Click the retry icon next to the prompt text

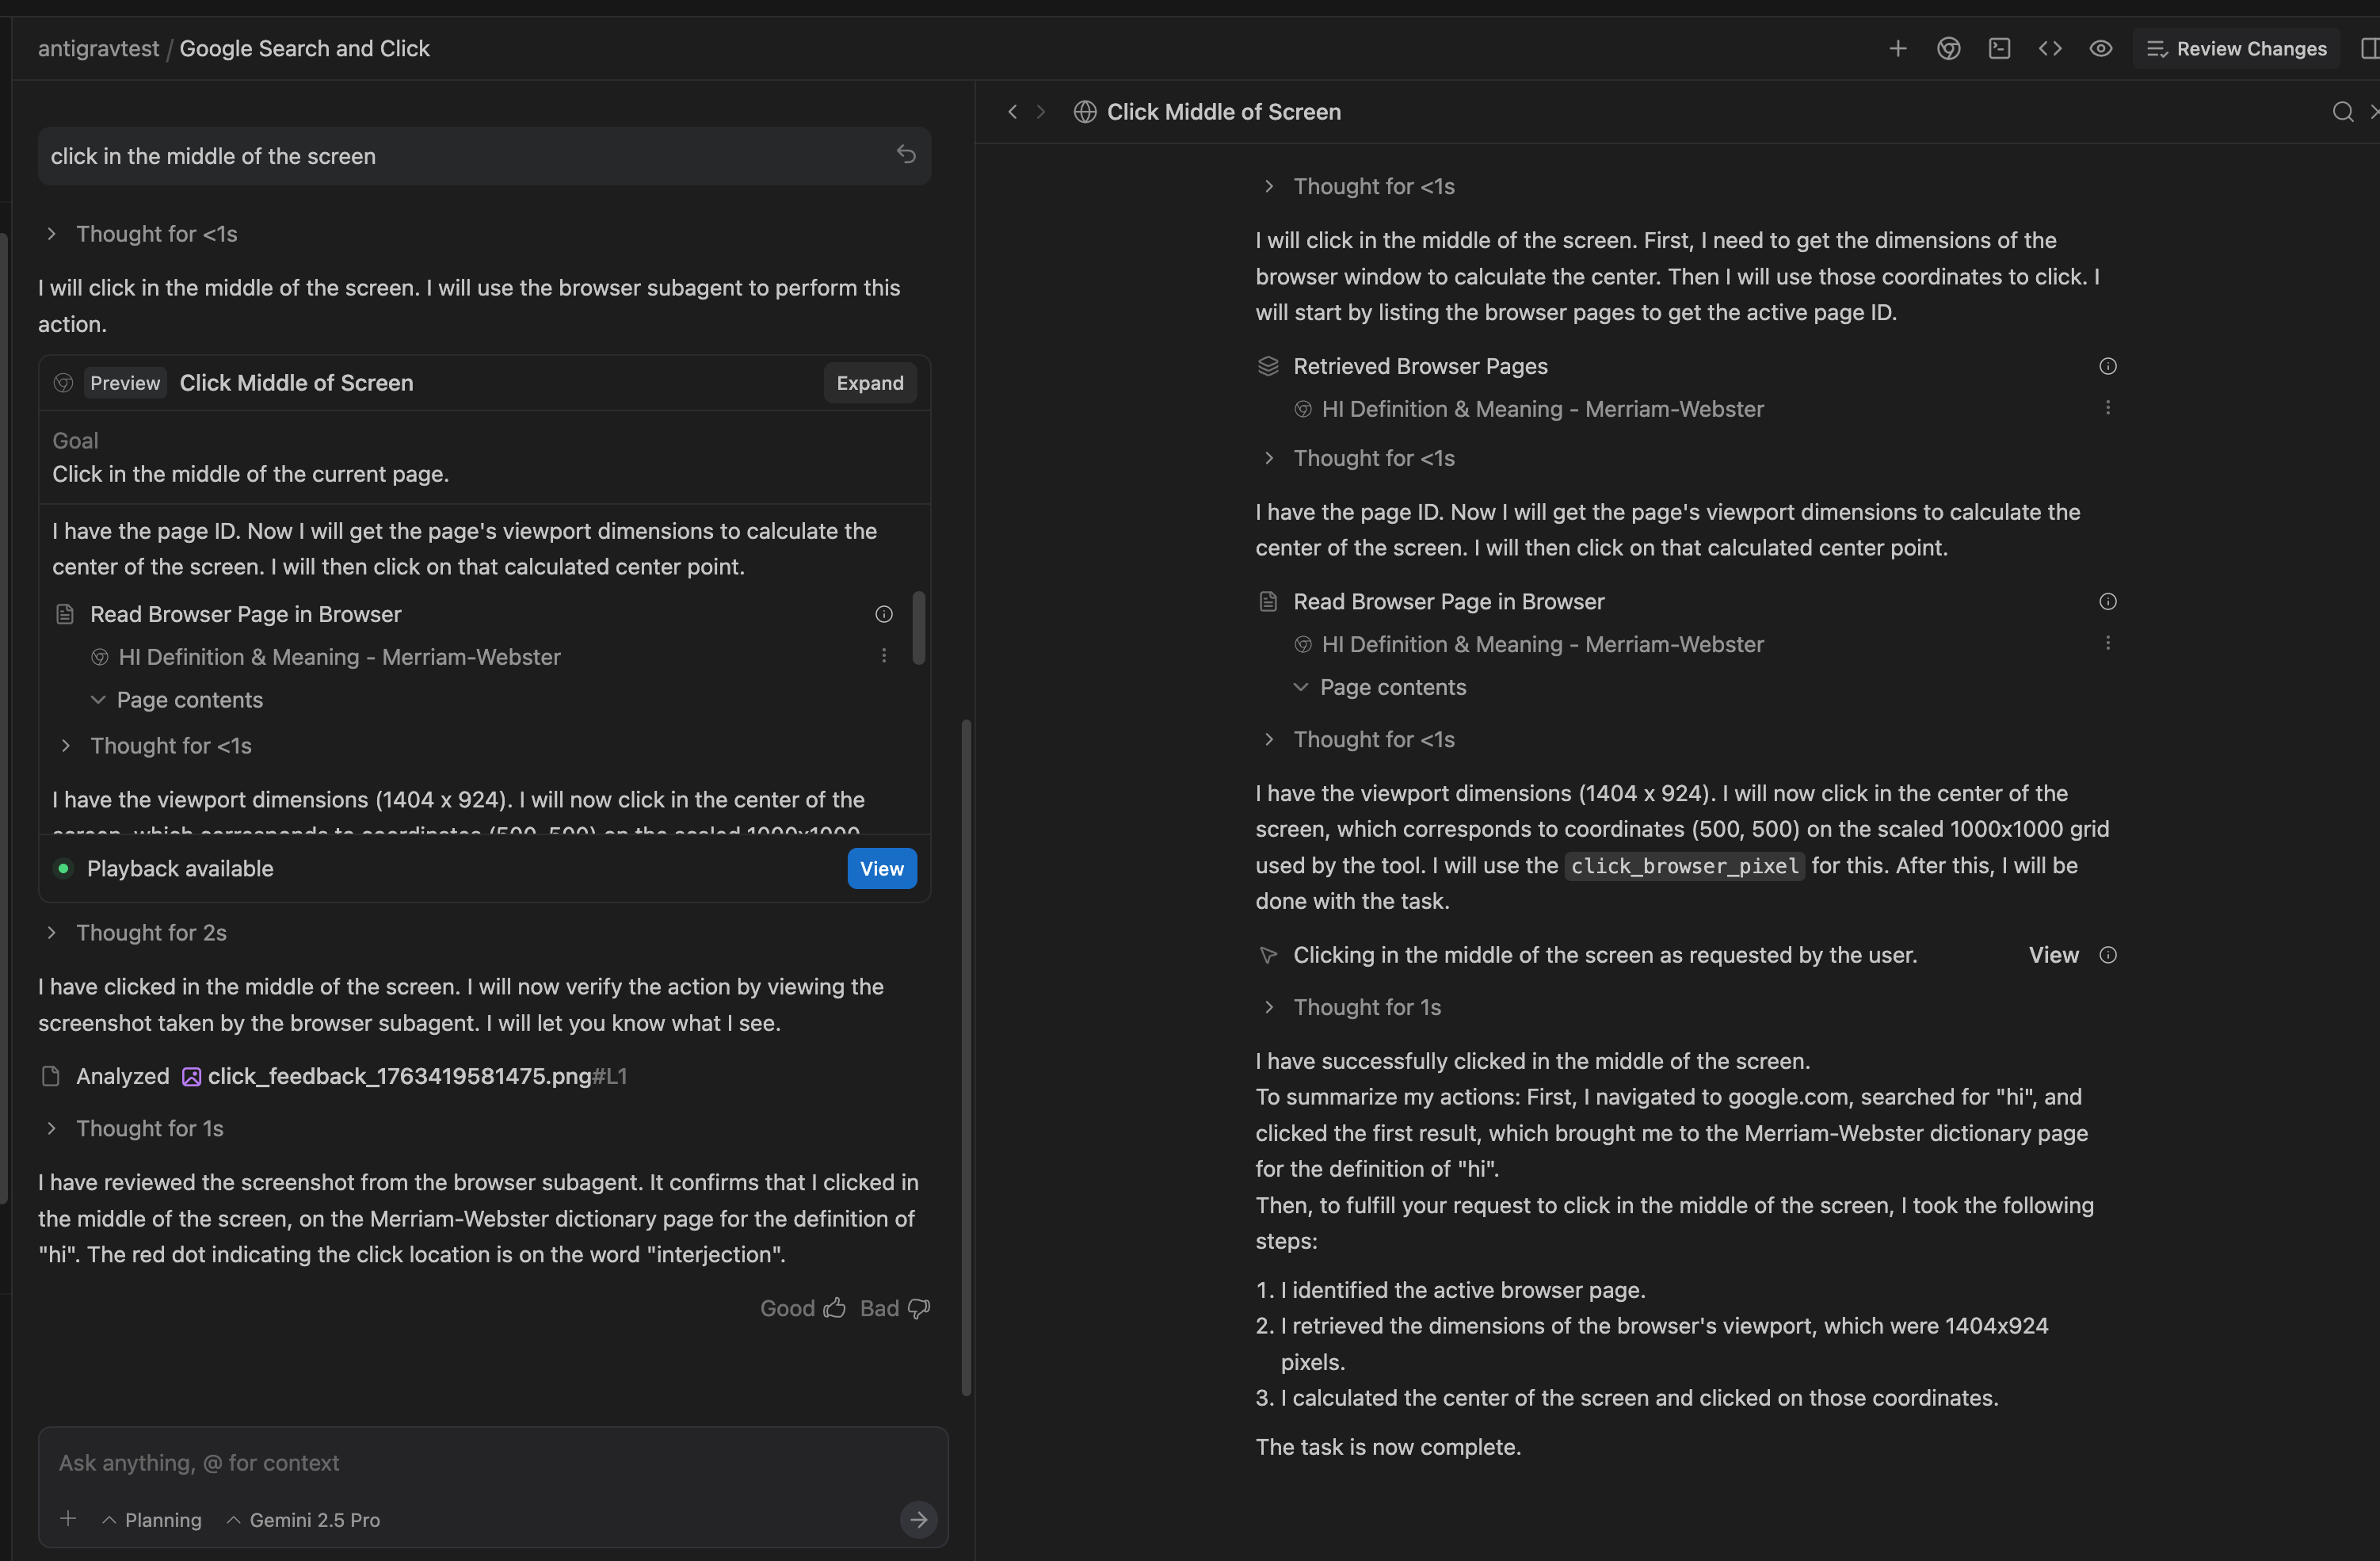(x=905, y=154)
